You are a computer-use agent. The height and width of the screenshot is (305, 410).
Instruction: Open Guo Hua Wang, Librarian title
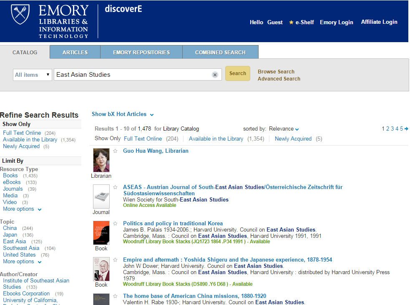[x=156, y=151]
